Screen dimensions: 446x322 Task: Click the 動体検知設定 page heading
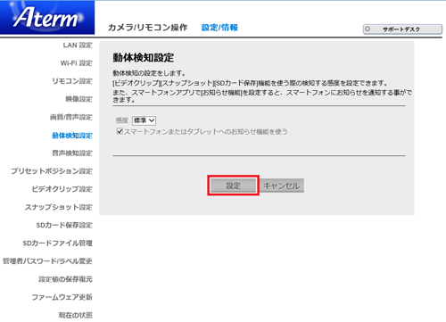144,58
